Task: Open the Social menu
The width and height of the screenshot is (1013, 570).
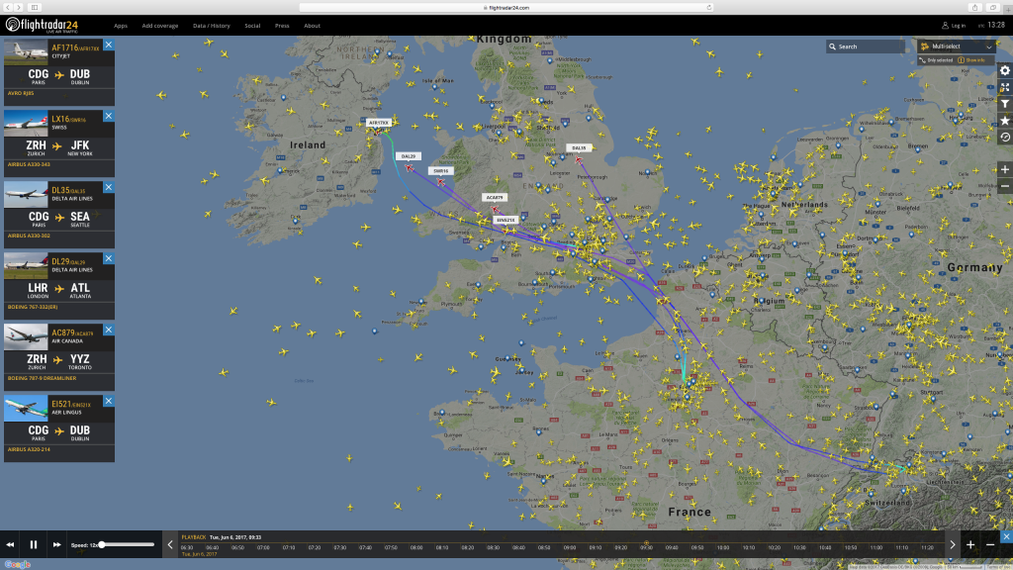Action: (x=252, y=26)
